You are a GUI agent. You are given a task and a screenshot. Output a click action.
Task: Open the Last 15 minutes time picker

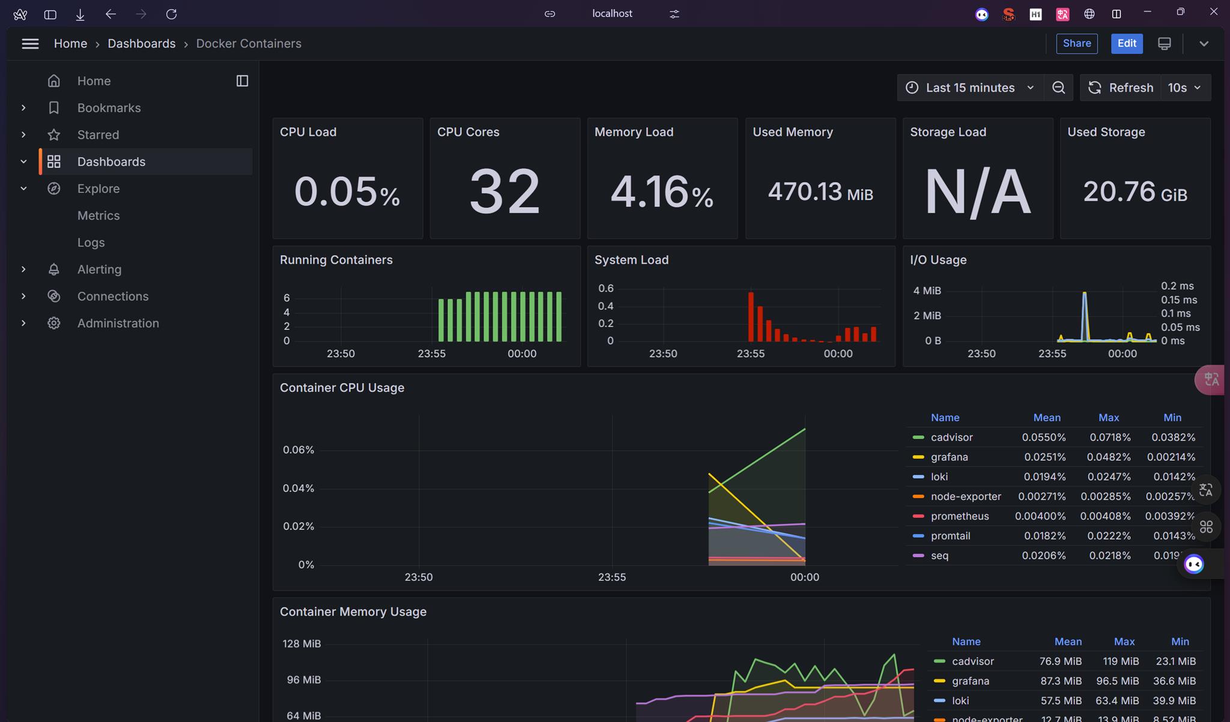click(970, 88)
